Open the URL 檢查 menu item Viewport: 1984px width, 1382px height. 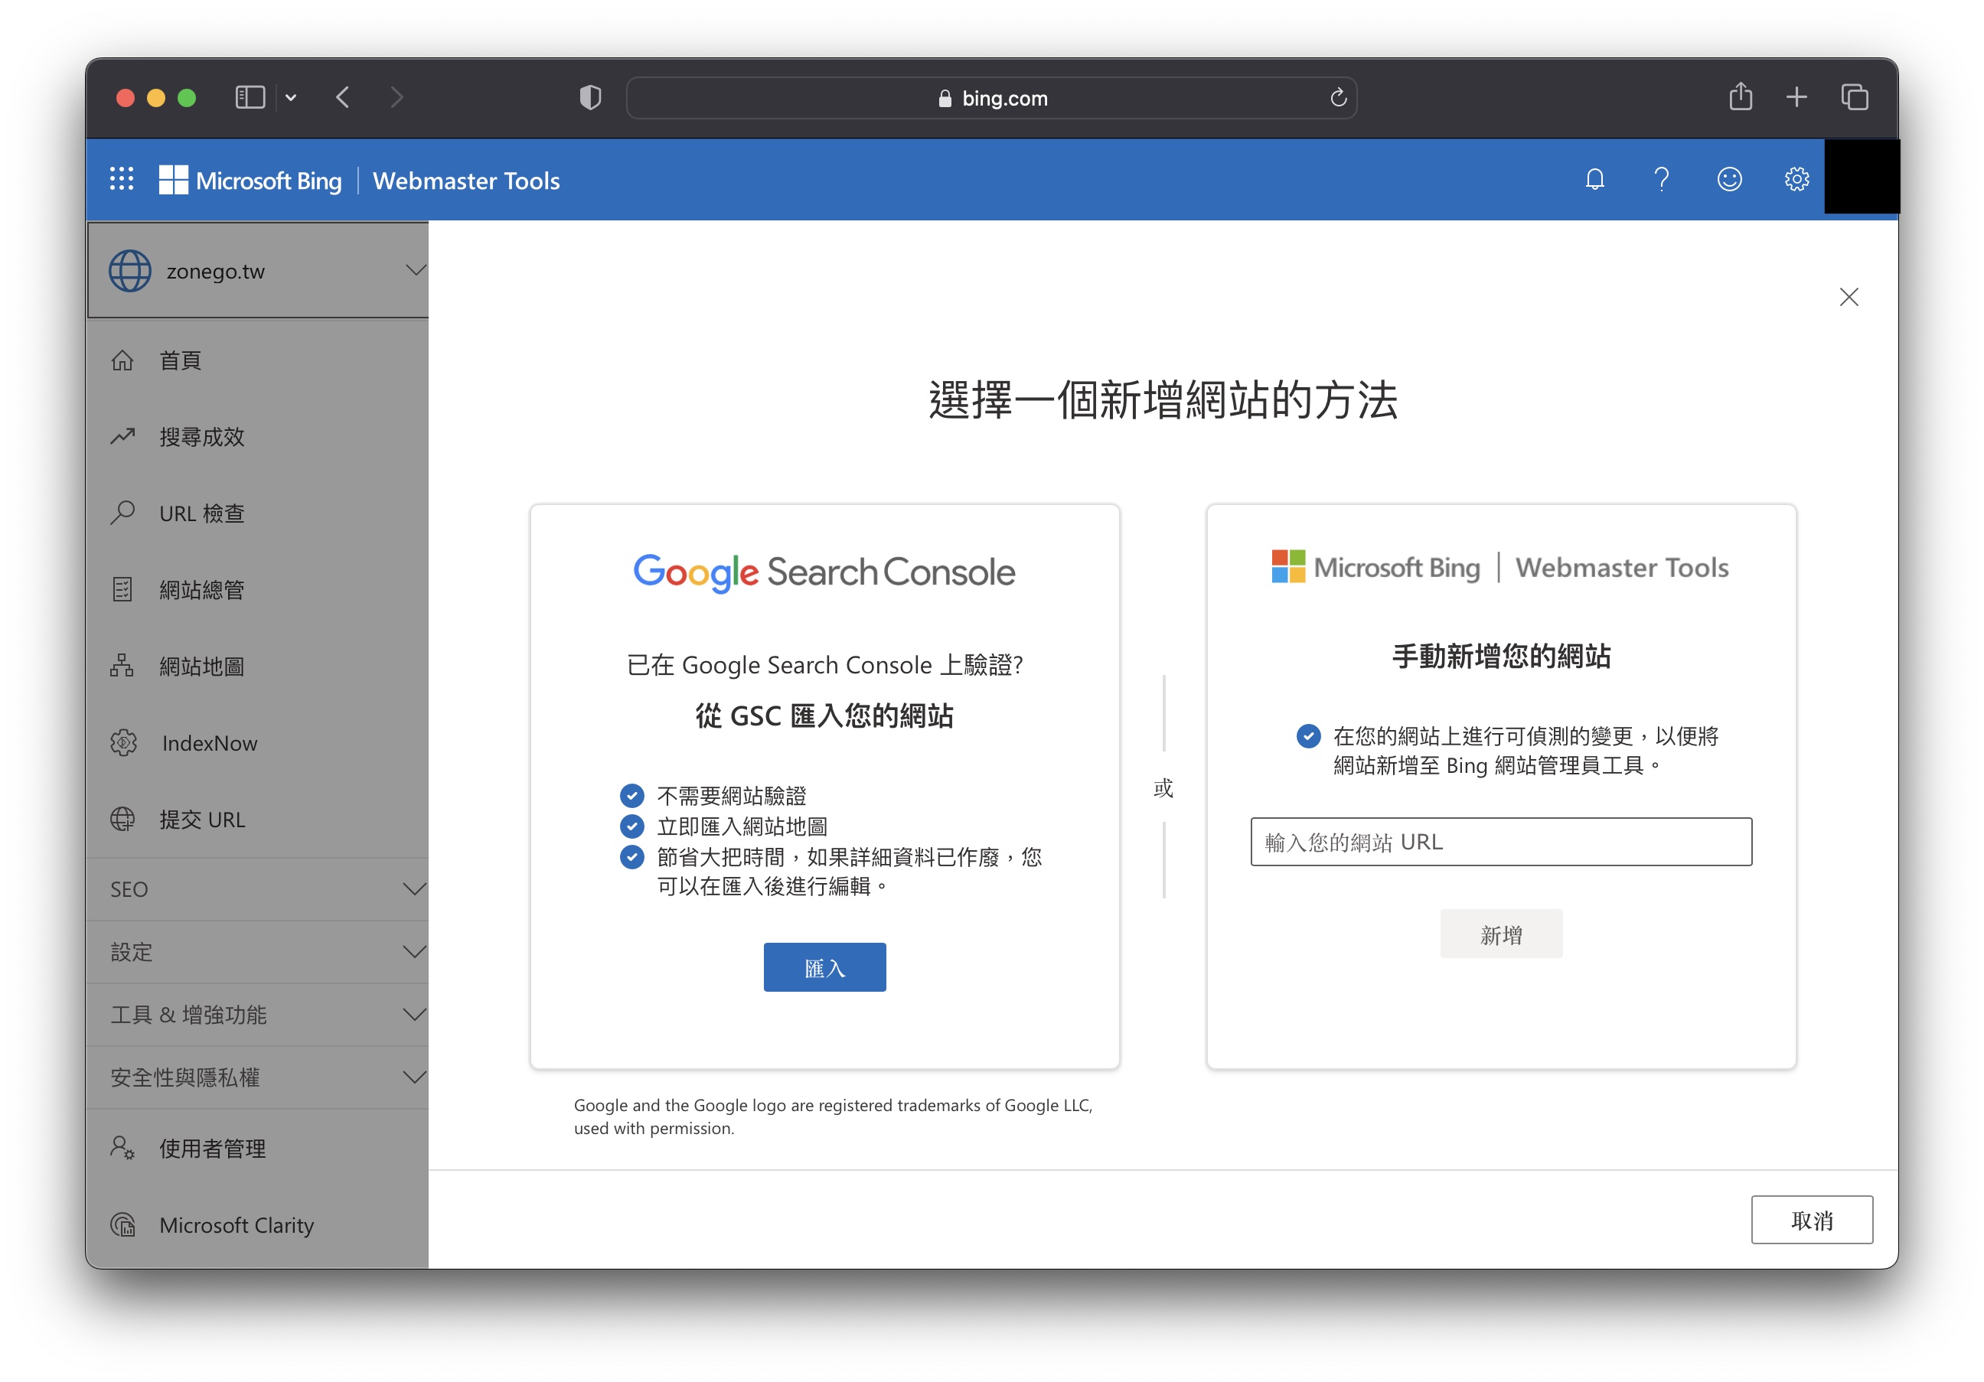(257, 513)
